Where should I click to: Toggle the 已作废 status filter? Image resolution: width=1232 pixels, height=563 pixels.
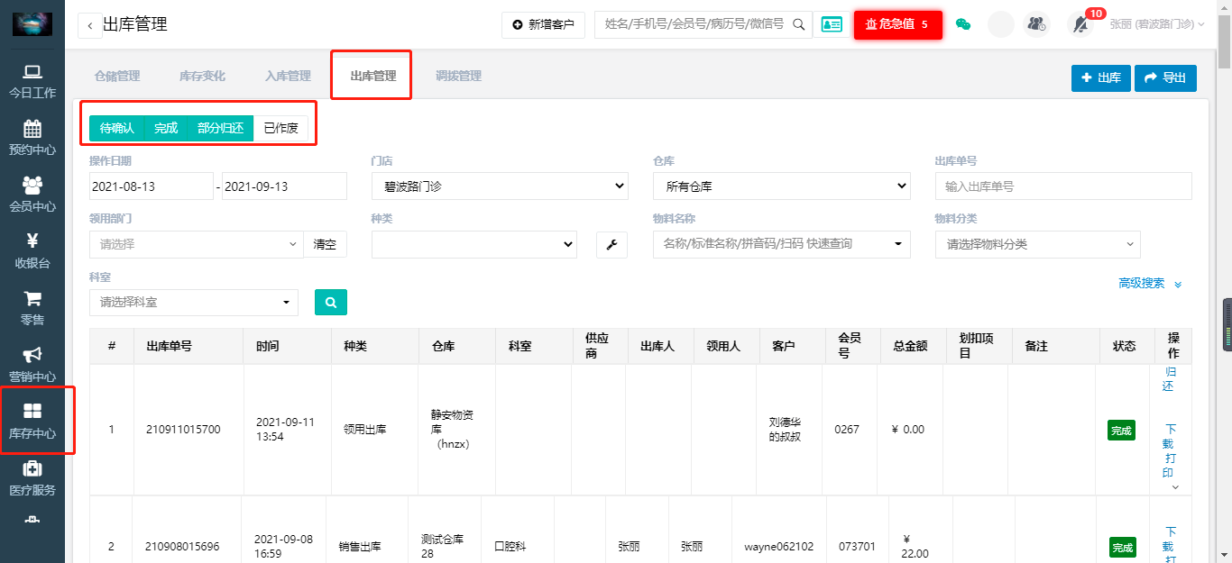tap(281, 129)
